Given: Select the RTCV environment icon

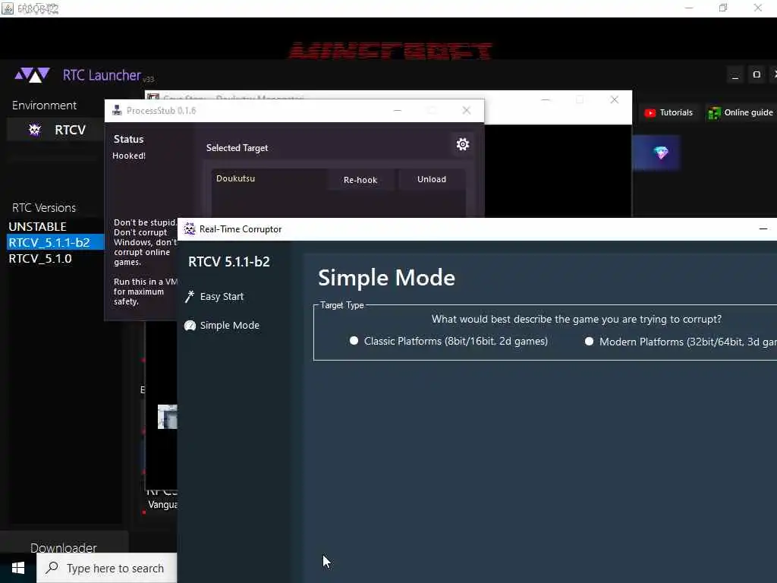Looking at the screenshot, I should [35, 130].
